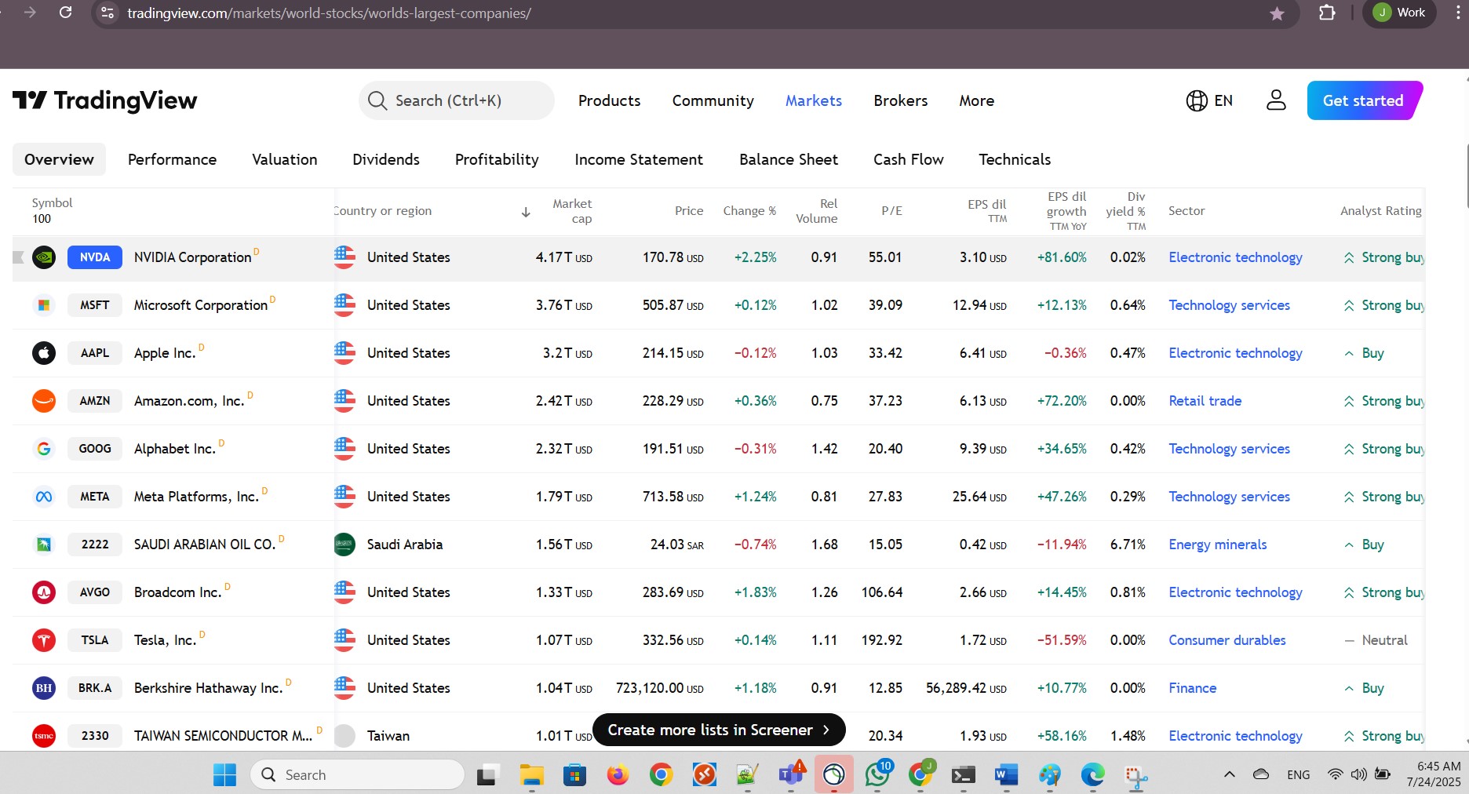Click the Saudi Arabia flag icon

(344, 545)
